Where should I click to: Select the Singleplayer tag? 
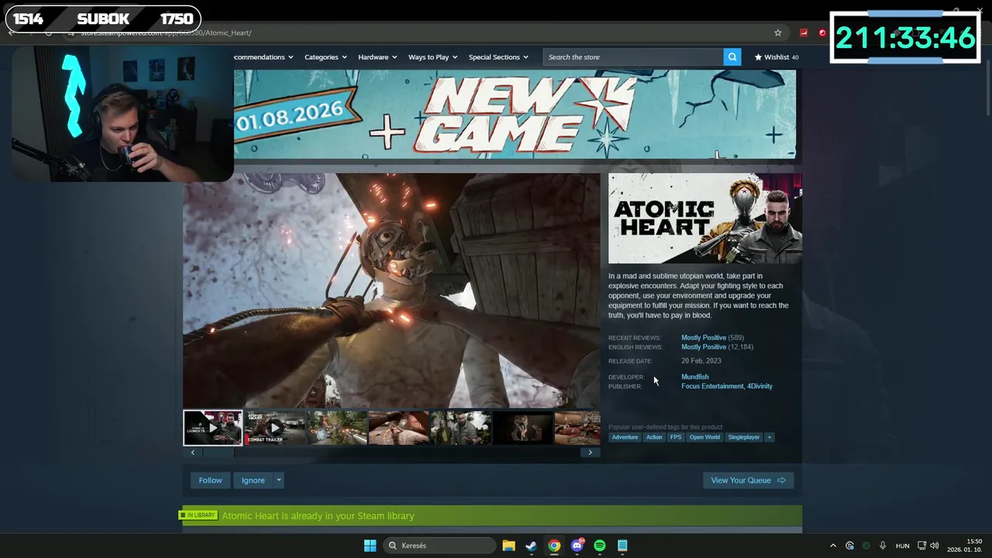tap(744, 437)
